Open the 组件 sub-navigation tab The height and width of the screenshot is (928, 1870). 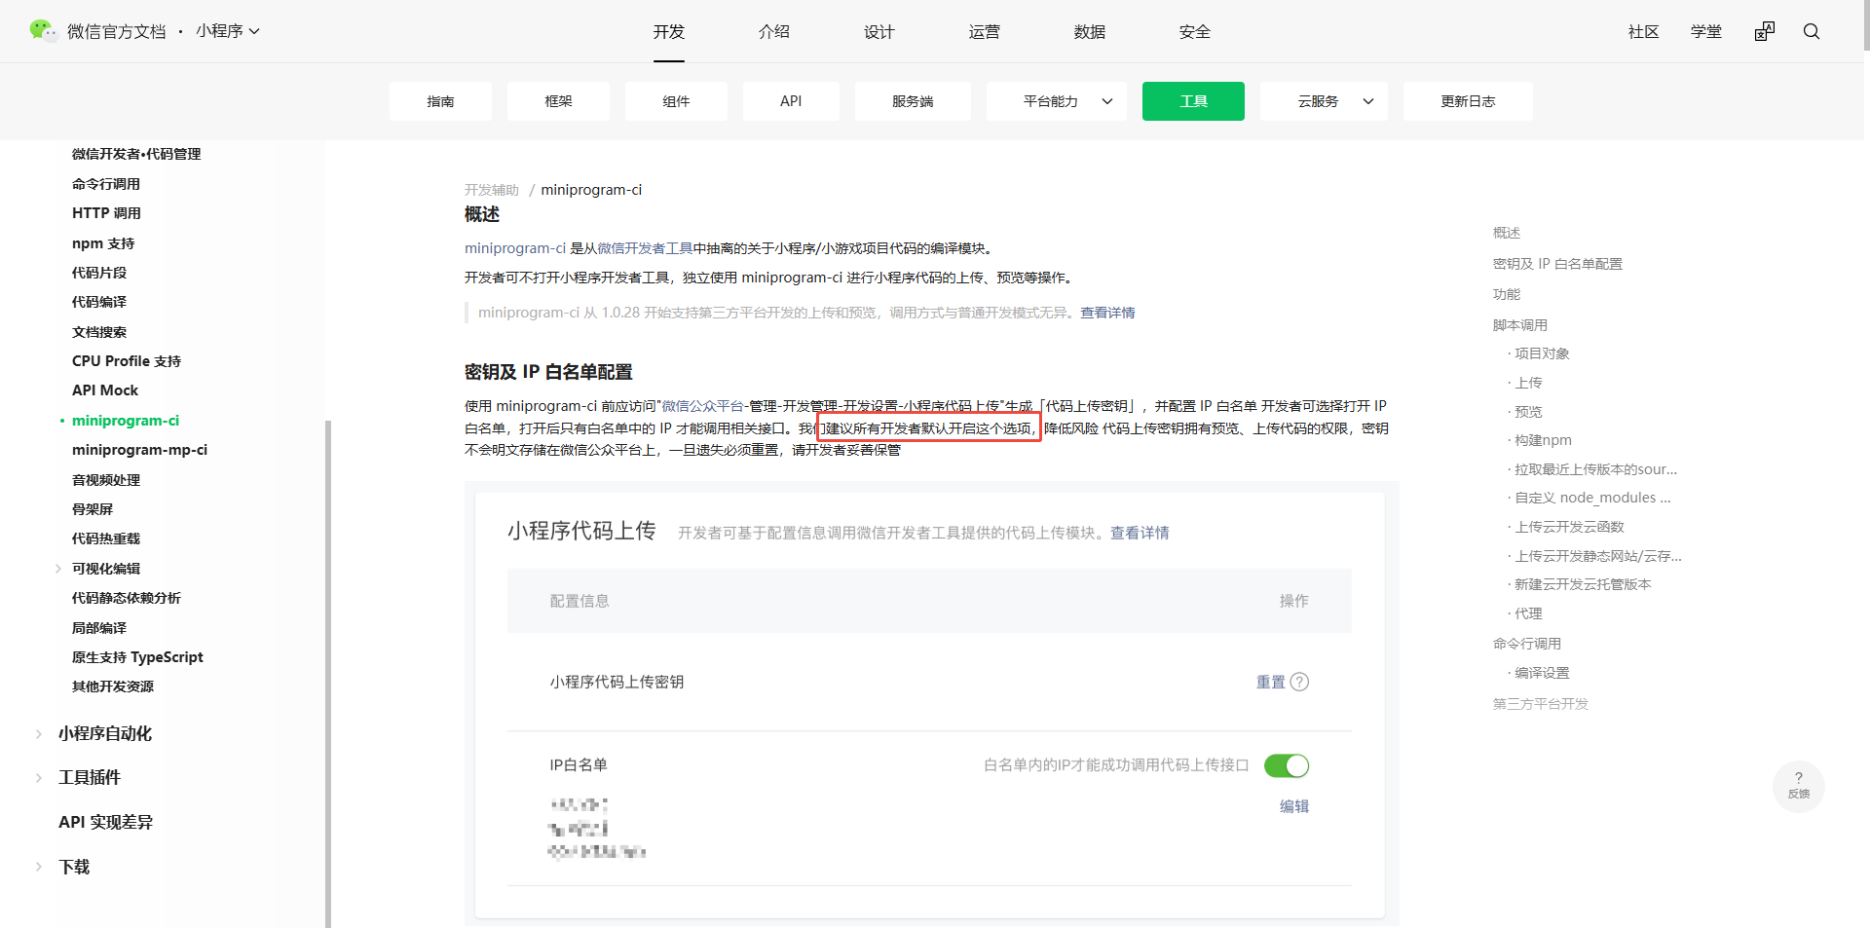tap(676, 101)
